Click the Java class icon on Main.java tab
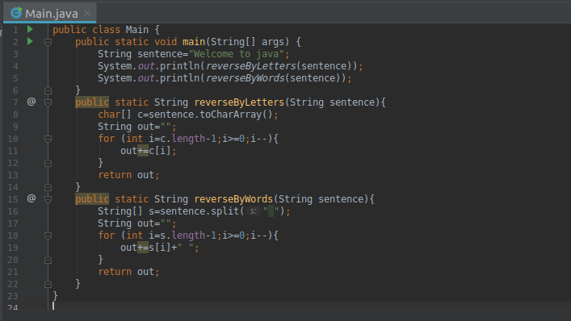The image size is (571, 321). click(16, 13)
